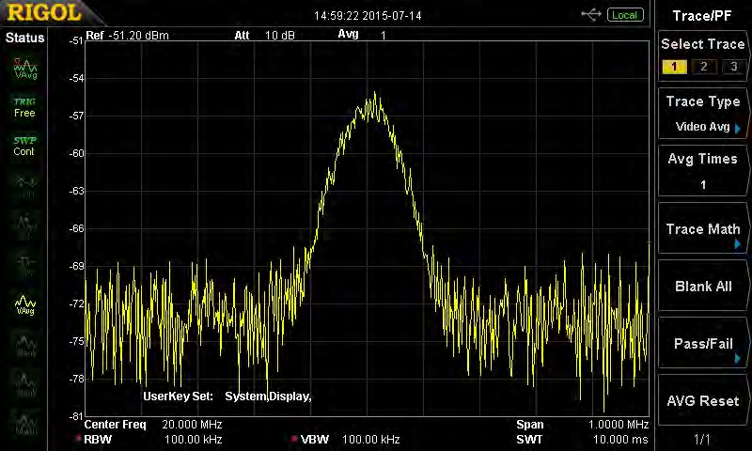Image resolution: width=752 pixels, height=451 pixels.
Task: Select trace 2 in Select Trace
Action: (703, 67)
